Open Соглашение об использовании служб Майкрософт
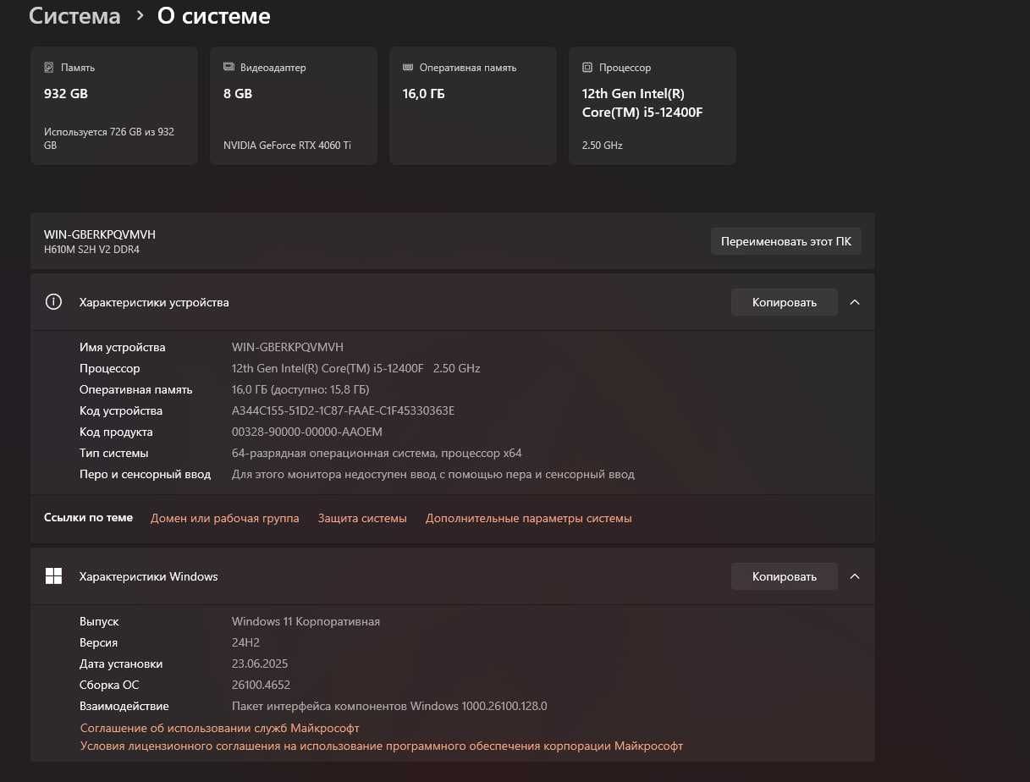The image size is (1030, 782). click(220, 728)
